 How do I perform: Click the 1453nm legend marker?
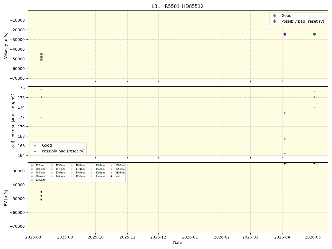[72, 176]
